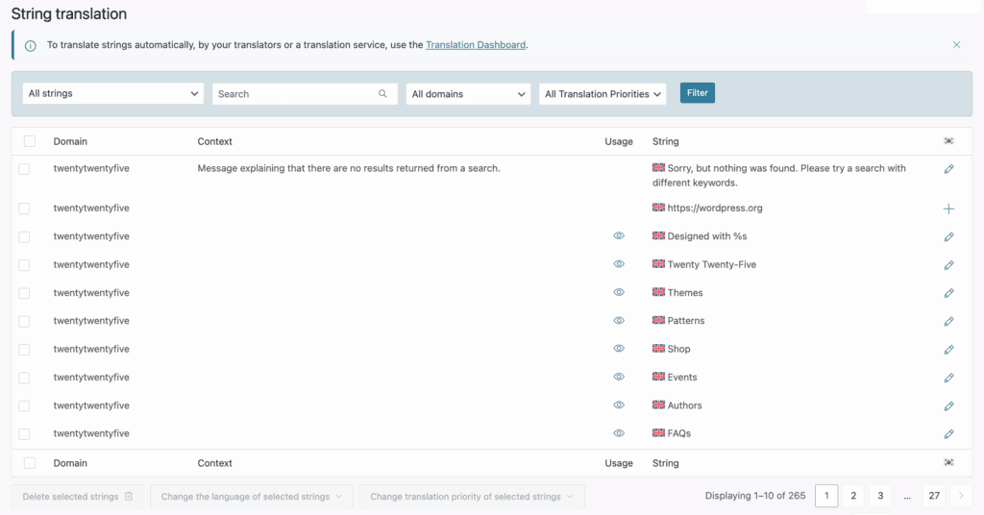Expand 'Change translation priority of selected strings'
The image size is (984, 515).
(x=472, y=496)
